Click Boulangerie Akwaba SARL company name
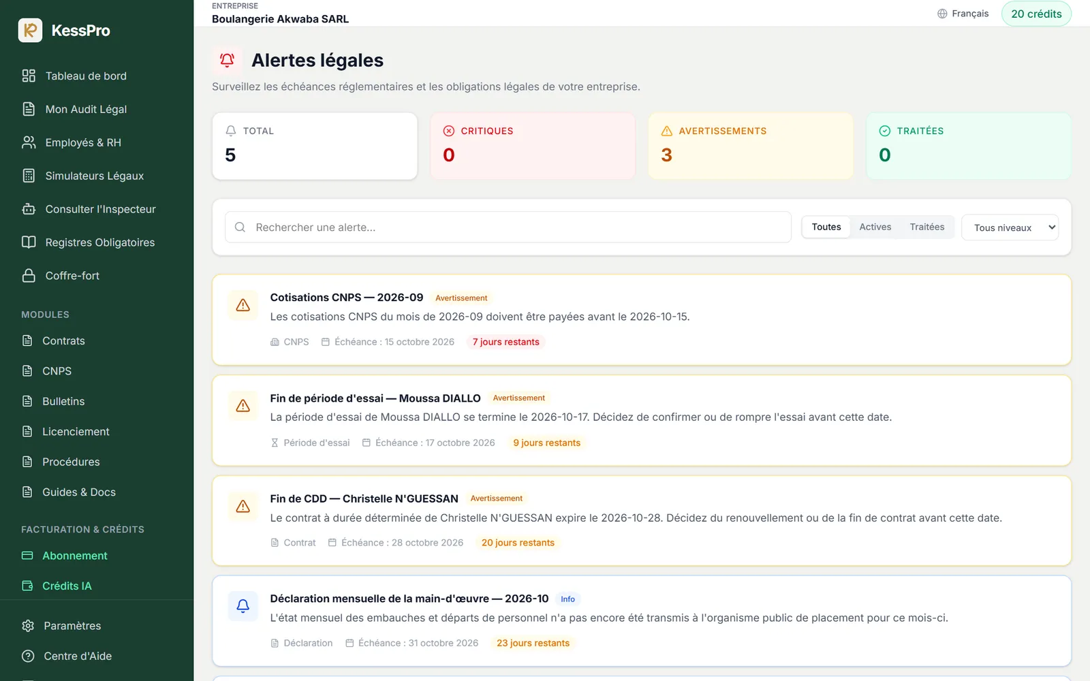The width and height of the screenshot is (1090, 681). pyautogui.click(x=280, y=19)
